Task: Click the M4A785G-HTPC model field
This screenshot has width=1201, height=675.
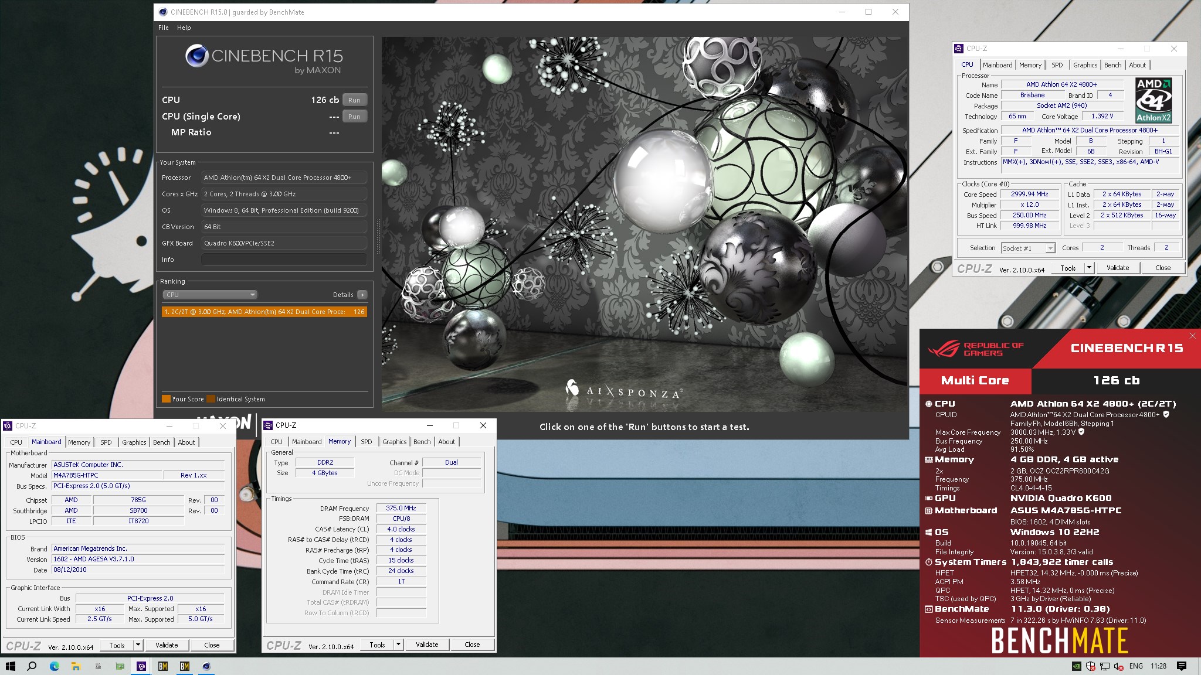Action: 107,475
